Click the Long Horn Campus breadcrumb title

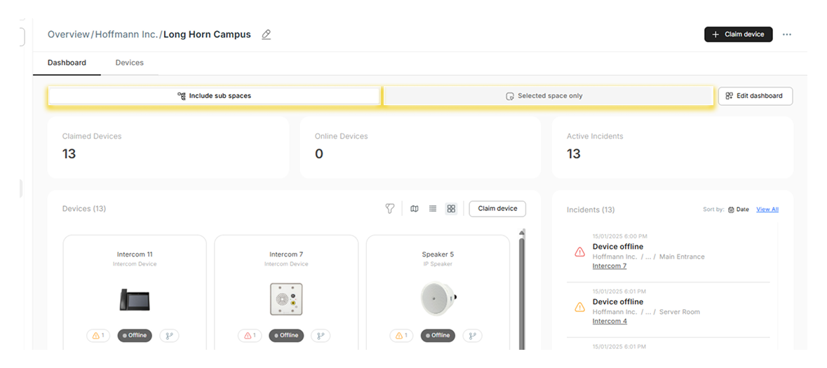[208, 35]
